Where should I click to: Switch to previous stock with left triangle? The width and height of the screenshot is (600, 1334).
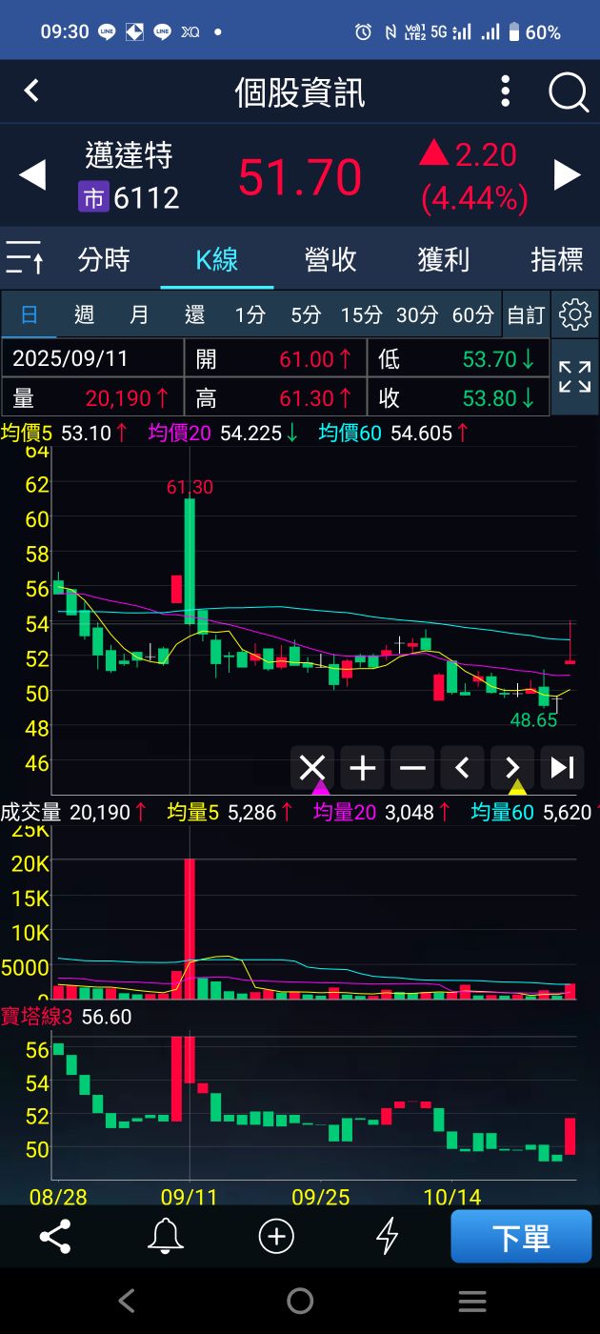point(32,175)
